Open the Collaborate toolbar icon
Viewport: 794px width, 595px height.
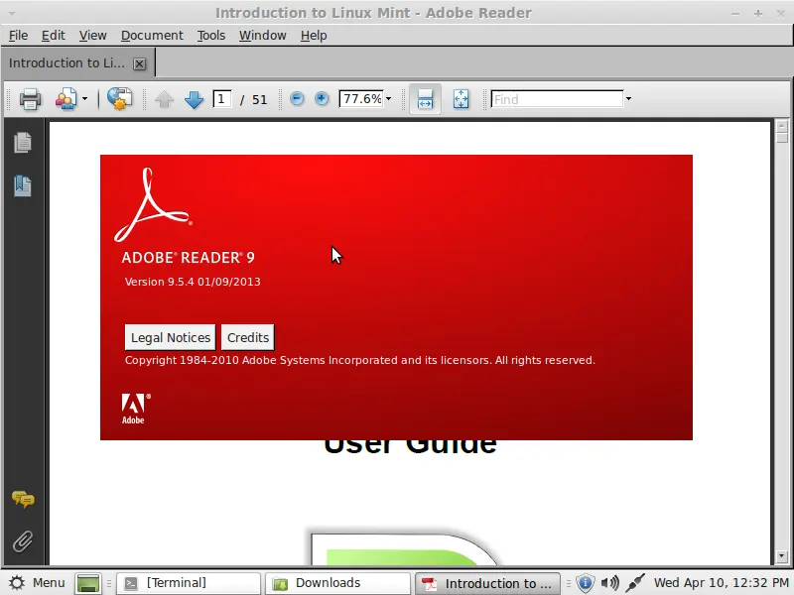point(66,99)
